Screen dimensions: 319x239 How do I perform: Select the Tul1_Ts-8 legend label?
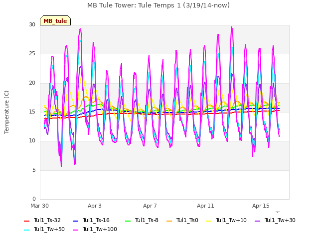147,220
